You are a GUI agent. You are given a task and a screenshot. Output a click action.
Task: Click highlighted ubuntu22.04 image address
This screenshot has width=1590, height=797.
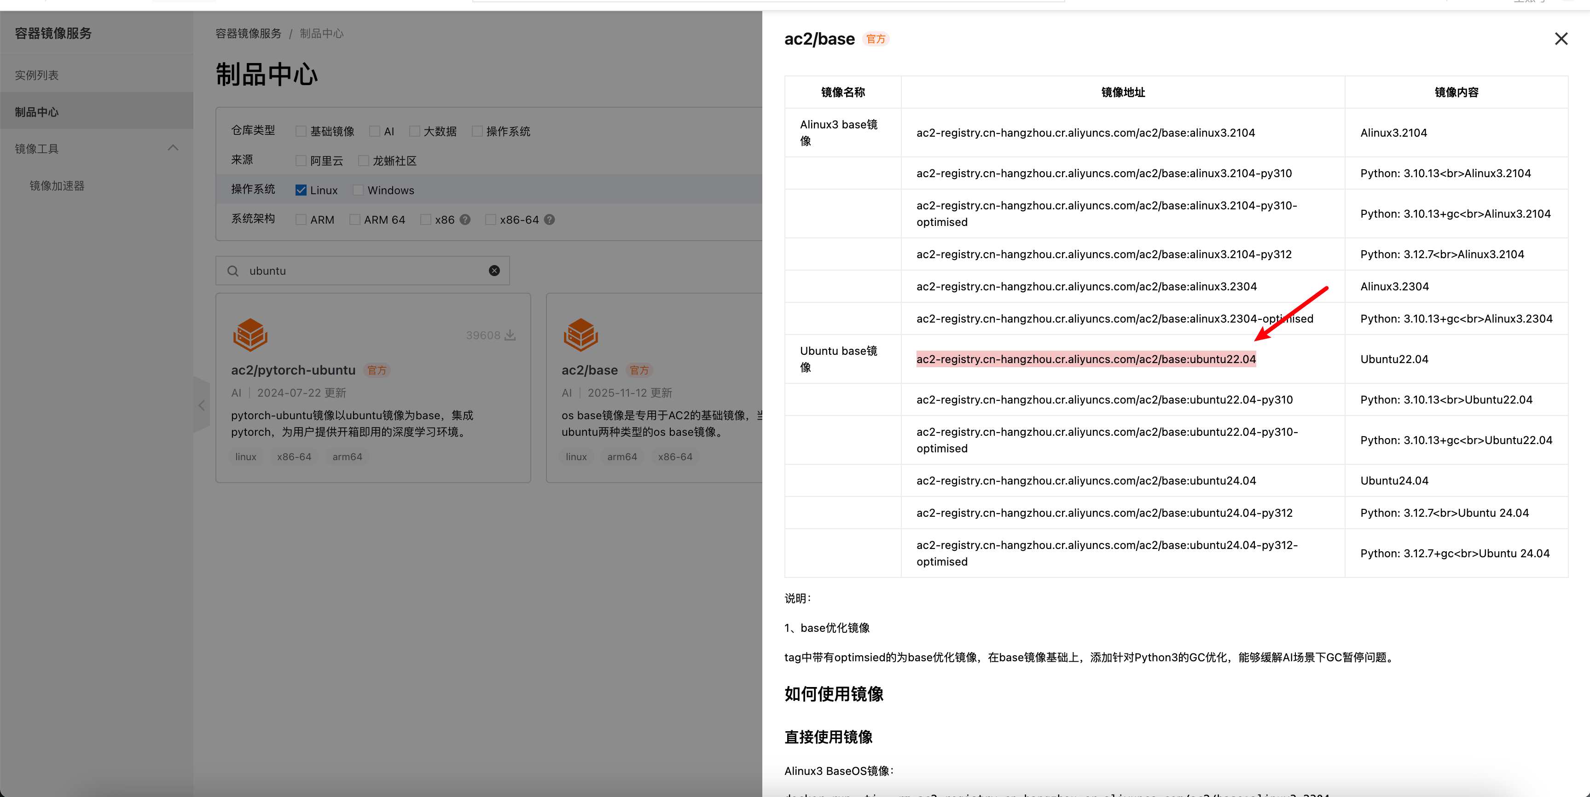coord(1086,359)
